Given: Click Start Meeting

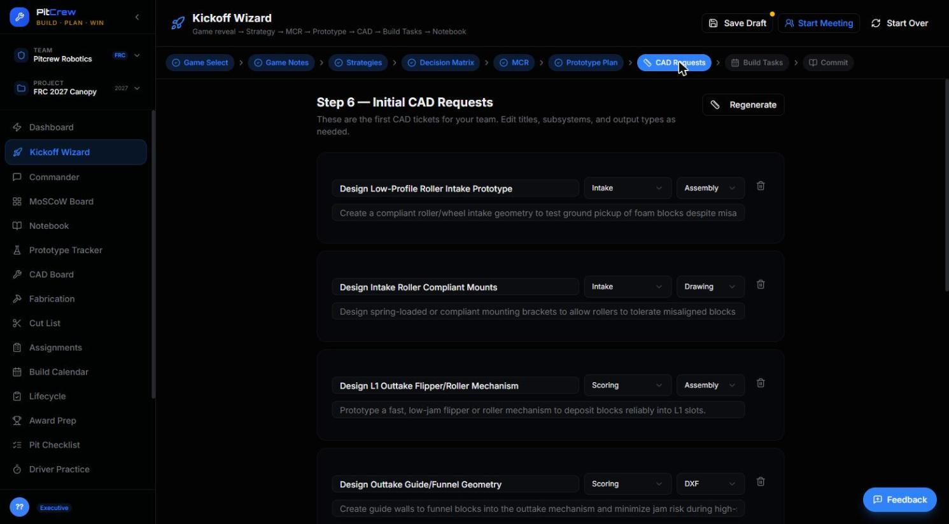Looking at the screenshot, I should (x=819, y=24).
